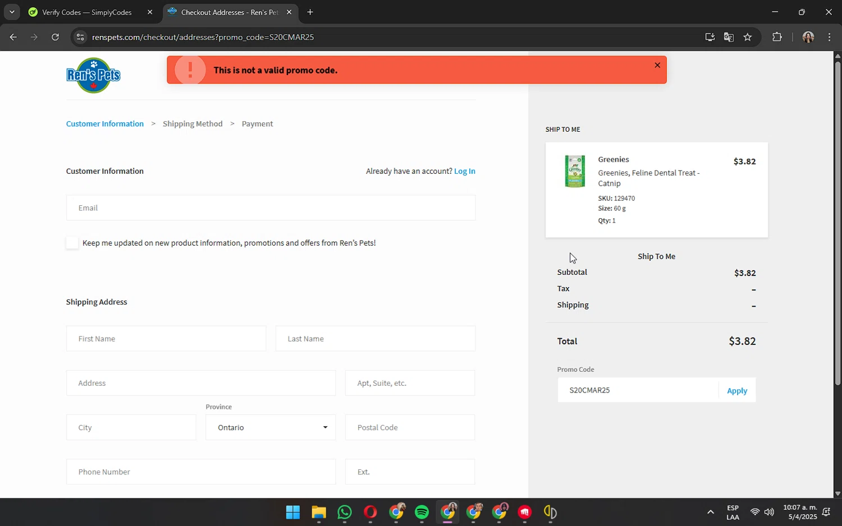Screen dimensions: 842x526
Task: Open the taskbar clock and date
Action: click(800, 512)
